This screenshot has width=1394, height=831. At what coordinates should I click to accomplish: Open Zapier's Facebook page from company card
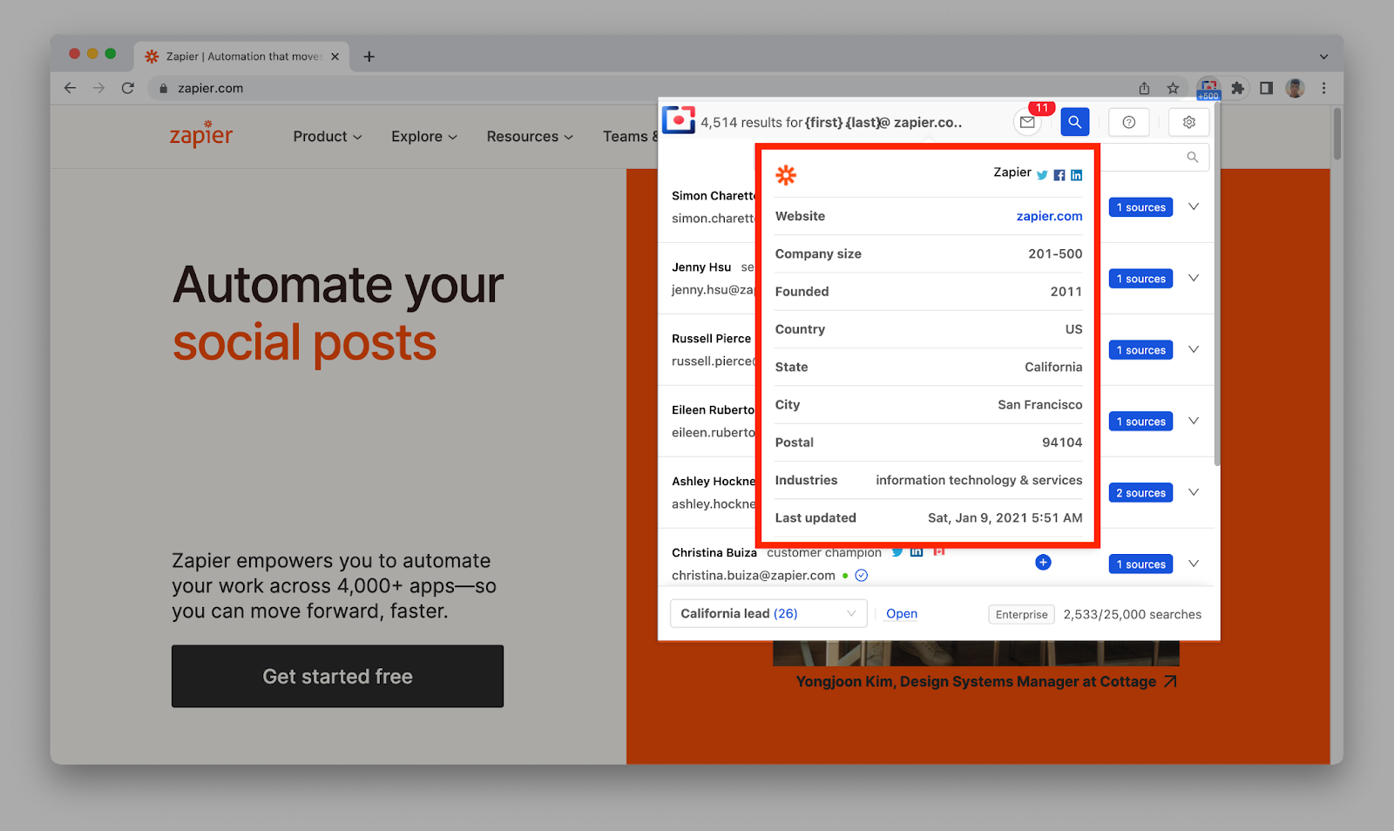pyautogui.click(x=1059, y=175)
